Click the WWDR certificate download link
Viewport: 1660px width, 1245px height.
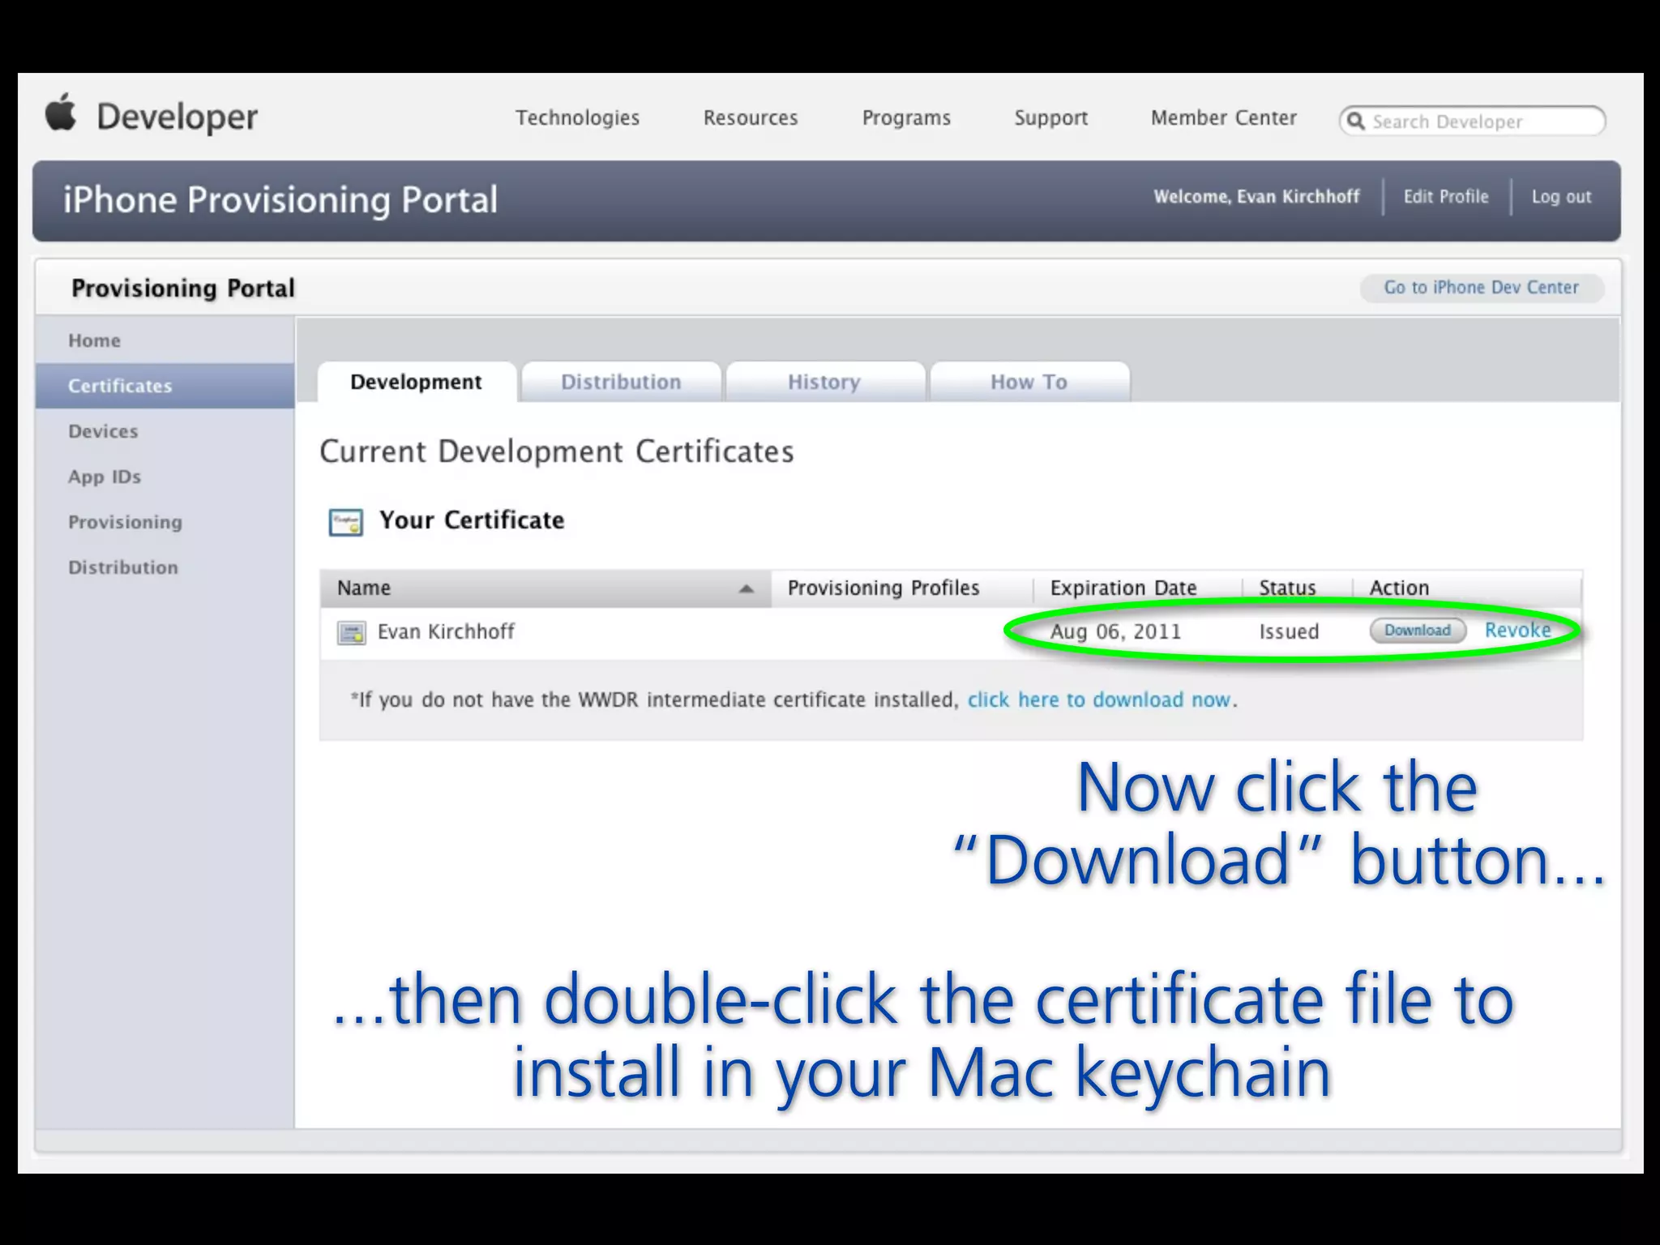click(1100, 700)
